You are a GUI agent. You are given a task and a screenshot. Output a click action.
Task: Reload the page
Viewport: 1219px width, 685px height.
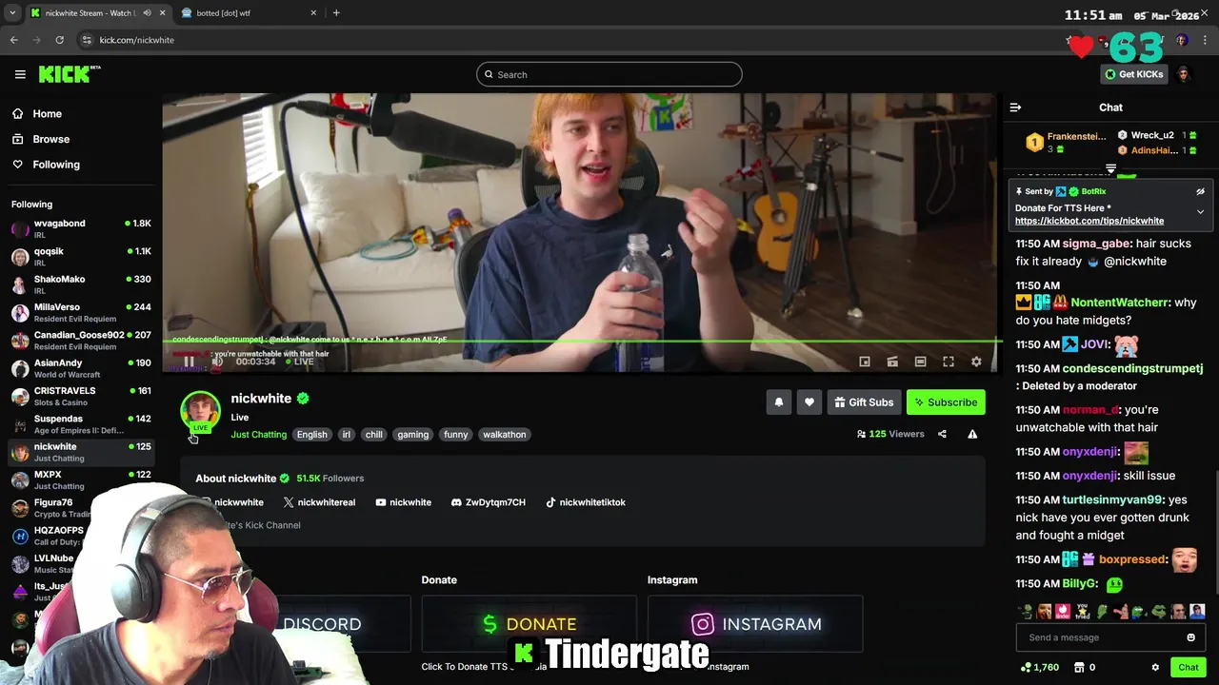59,40
